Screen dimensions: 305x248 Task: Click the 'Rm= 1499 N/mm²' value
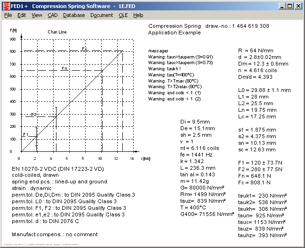[203, 194]
